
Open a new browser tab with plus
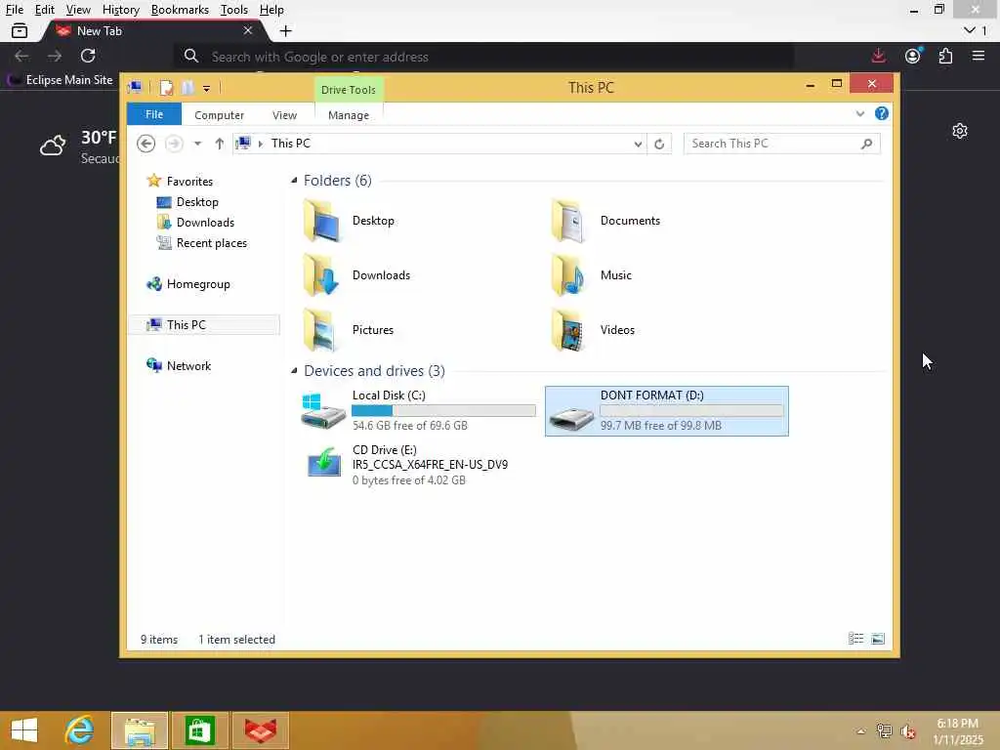click(x=286, y=30)
